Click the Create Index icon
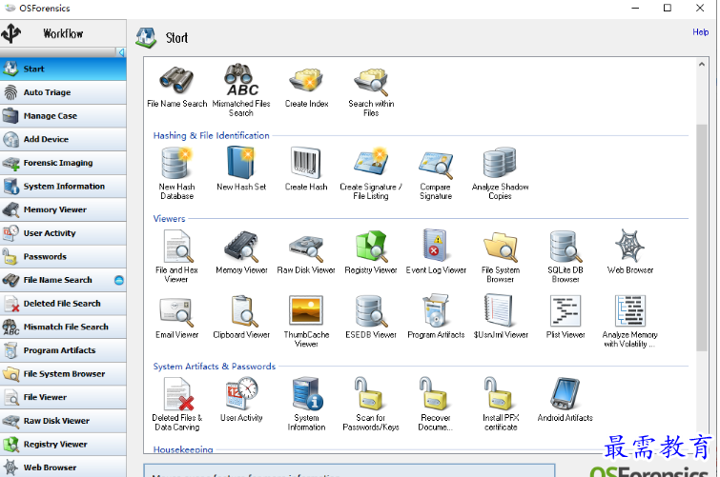This screenshot has width=720, height=477. click(x=307, y=79)
